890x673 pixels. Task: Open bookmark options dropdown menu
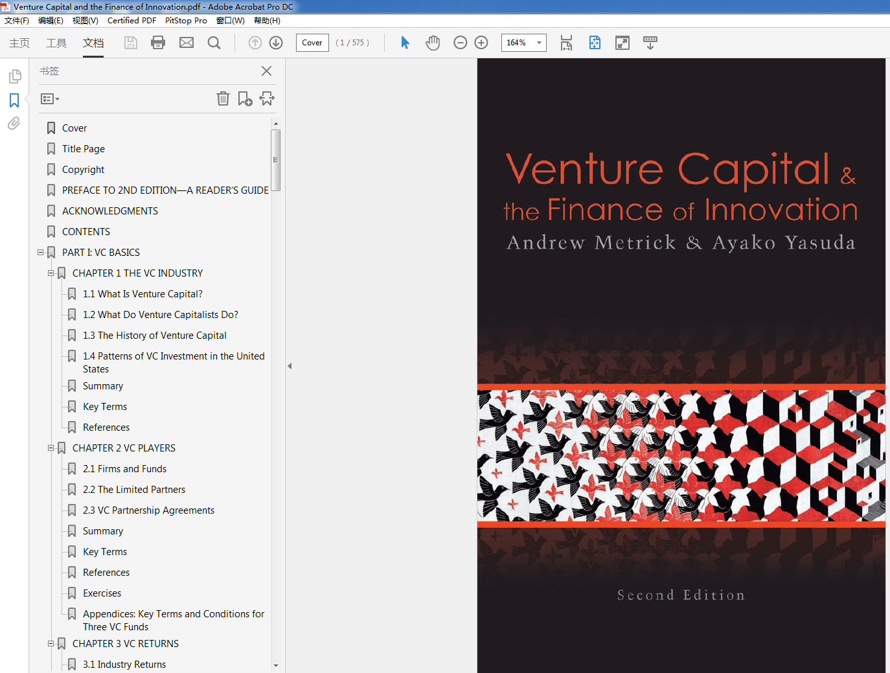click(x=50, y=99)
